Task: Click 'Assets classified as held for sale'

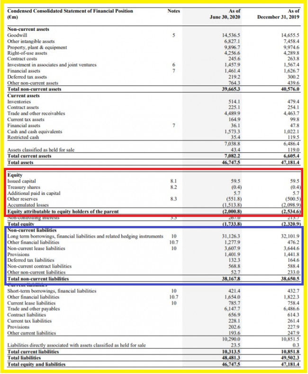Action: 41,150
